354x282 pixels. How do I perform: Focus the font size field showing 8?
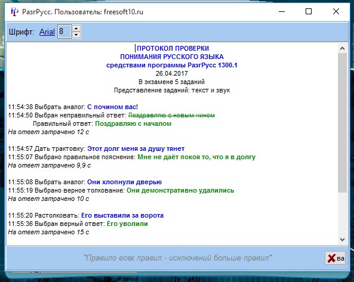pyautogui.click(x=64, y=32)
